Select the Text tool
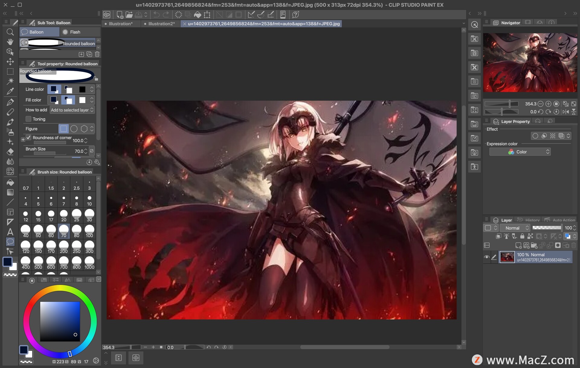The image size is (580, 368). [x=10, y=232]
